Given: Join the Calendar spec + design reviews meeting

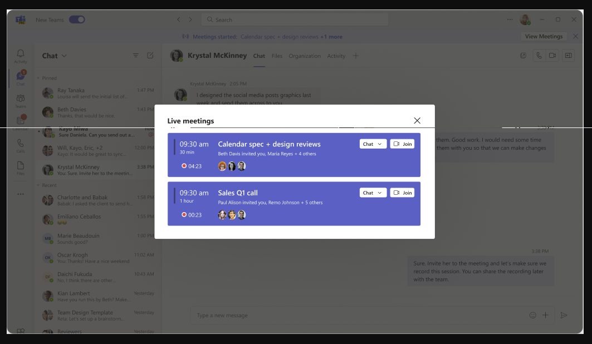Looking at the screenshot, I should [x=402, y=144].
